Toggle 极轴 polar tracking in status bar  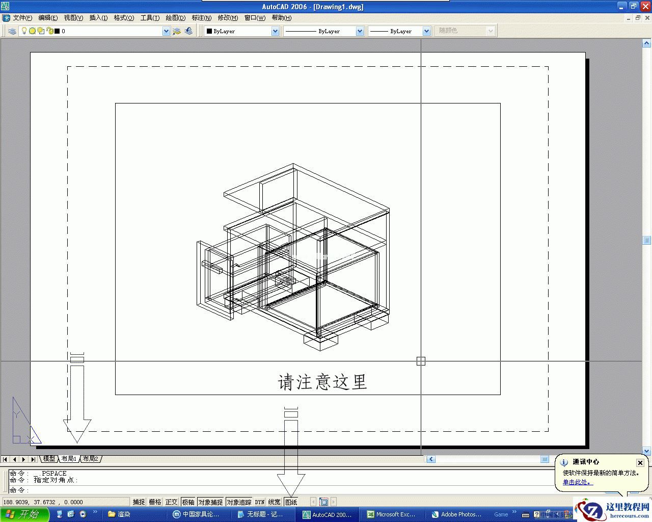tap(188, 502)
